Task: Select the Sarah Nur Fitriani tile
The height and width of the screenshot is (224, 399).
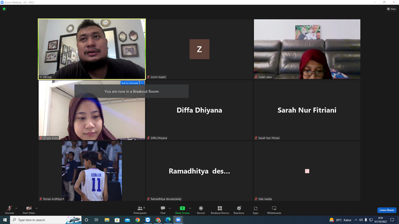Action: click(307, 110)
